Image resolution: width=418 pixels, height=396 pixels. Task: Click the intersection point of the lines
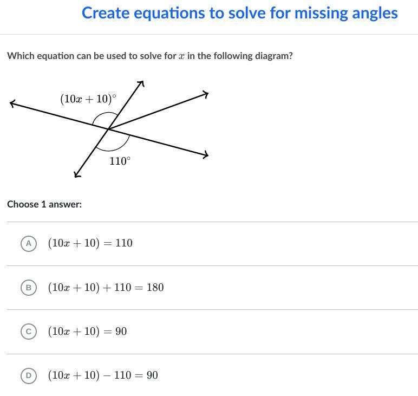pos(109,129)
